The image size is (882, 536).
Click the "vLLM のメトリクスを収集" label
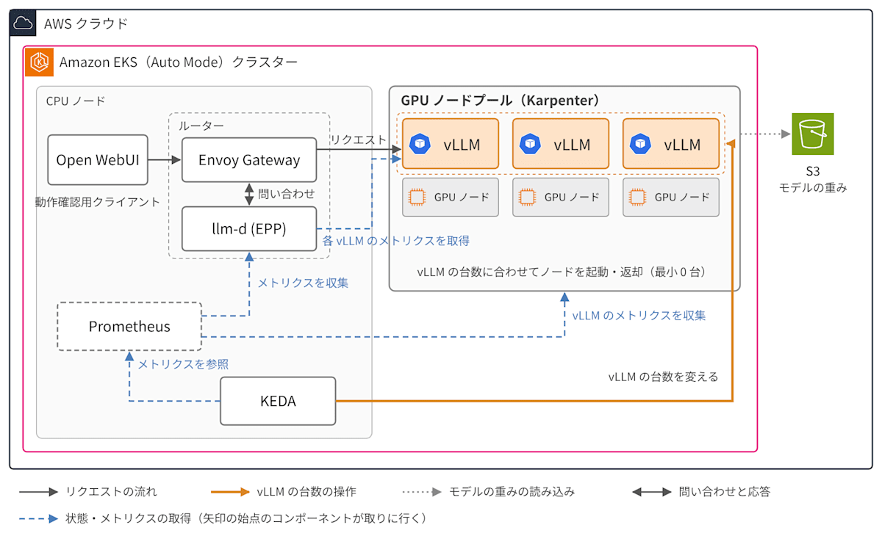pos(639,316)
